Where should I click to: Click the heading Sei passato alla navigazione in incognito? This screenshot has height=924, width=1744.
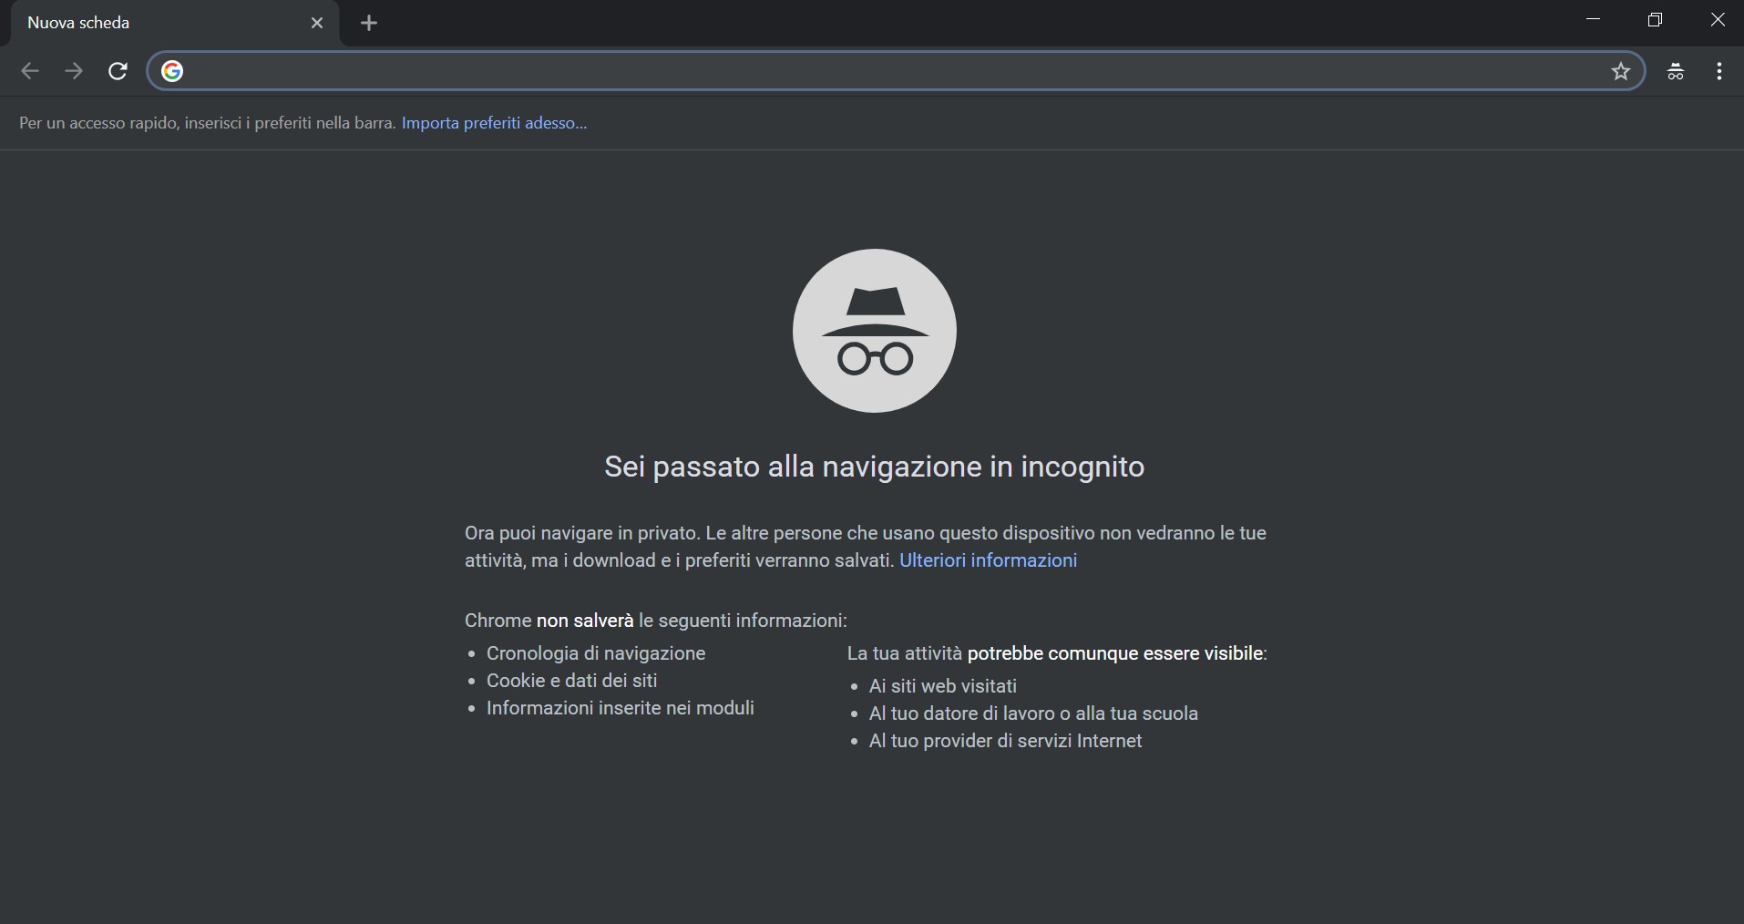pos(873,467)
